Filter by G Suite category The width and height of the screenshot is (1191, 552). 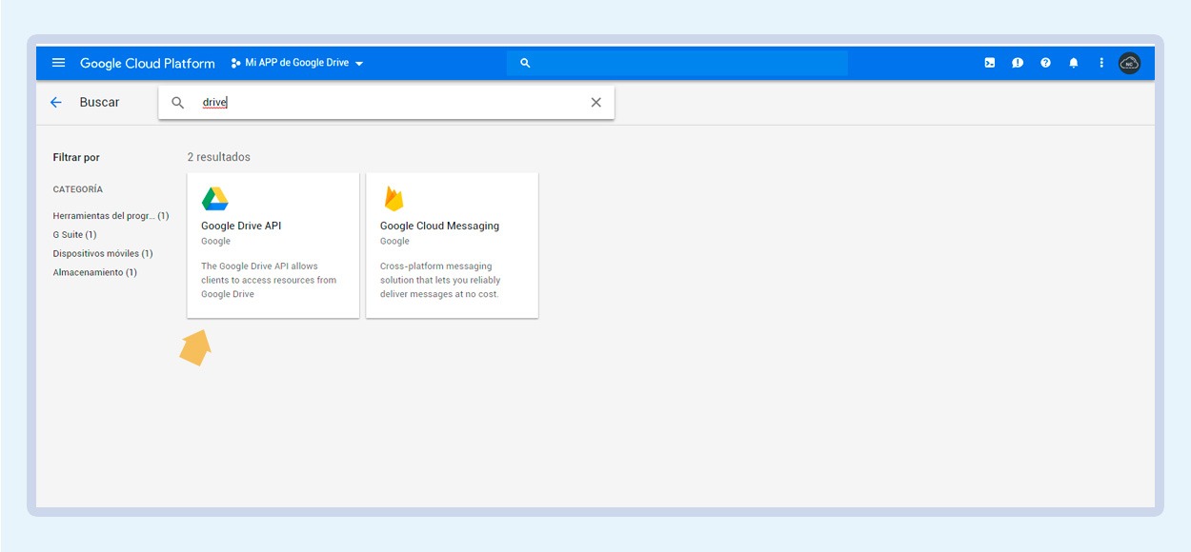(x=74, y=234)
